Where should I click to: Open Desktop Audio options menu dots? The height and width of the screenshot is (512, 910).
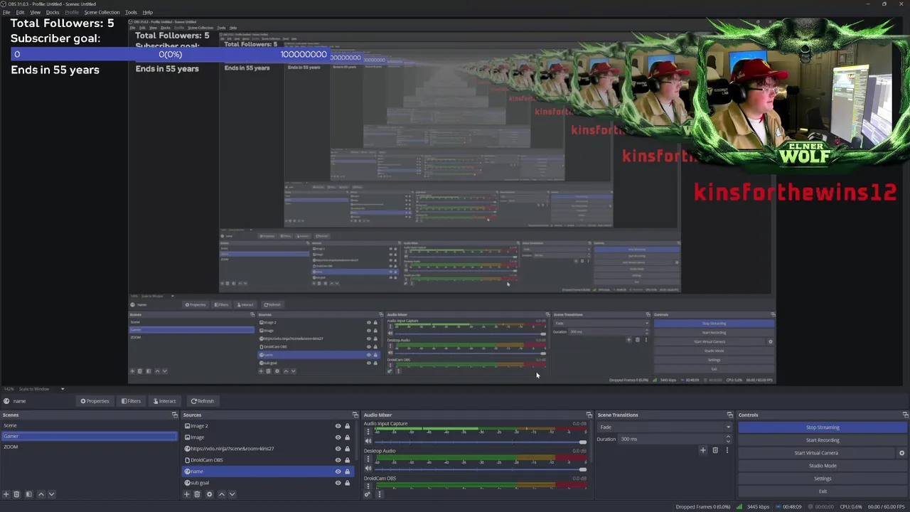pyautogui.click(x=368, y=459)
